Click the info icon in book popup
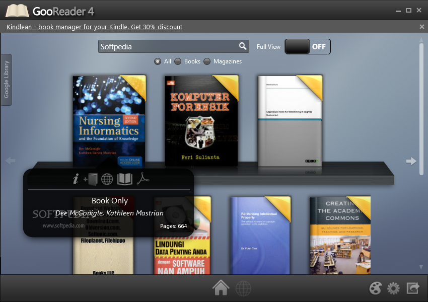 76,179
